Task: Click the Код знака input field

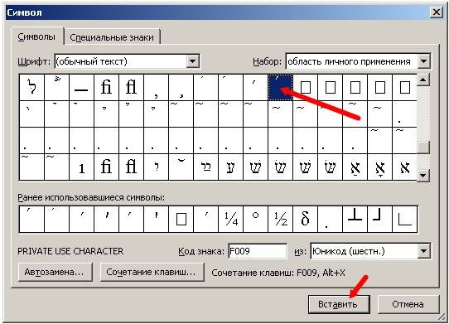Action: coord(258,251)
